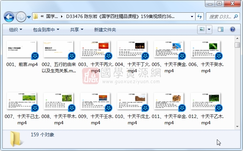Click file name 005、十天干庚金.mp4
This screenshot has height=151, width=243.
point(169,68)
